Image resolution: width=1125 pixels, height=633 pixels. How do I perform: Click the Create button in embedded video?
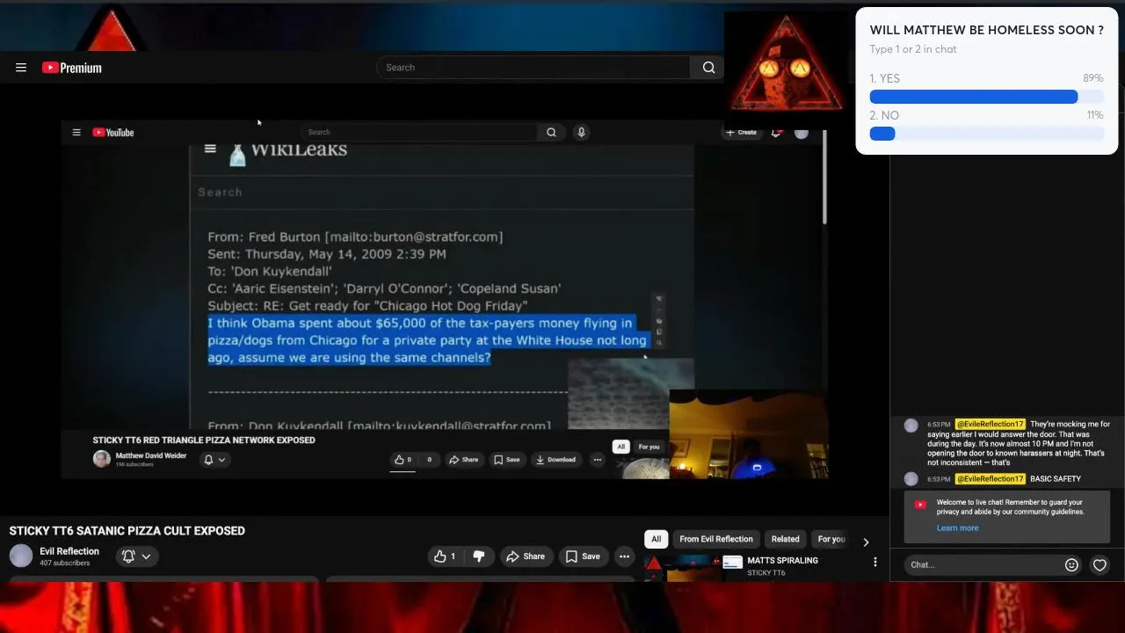(x=741, y=133)
